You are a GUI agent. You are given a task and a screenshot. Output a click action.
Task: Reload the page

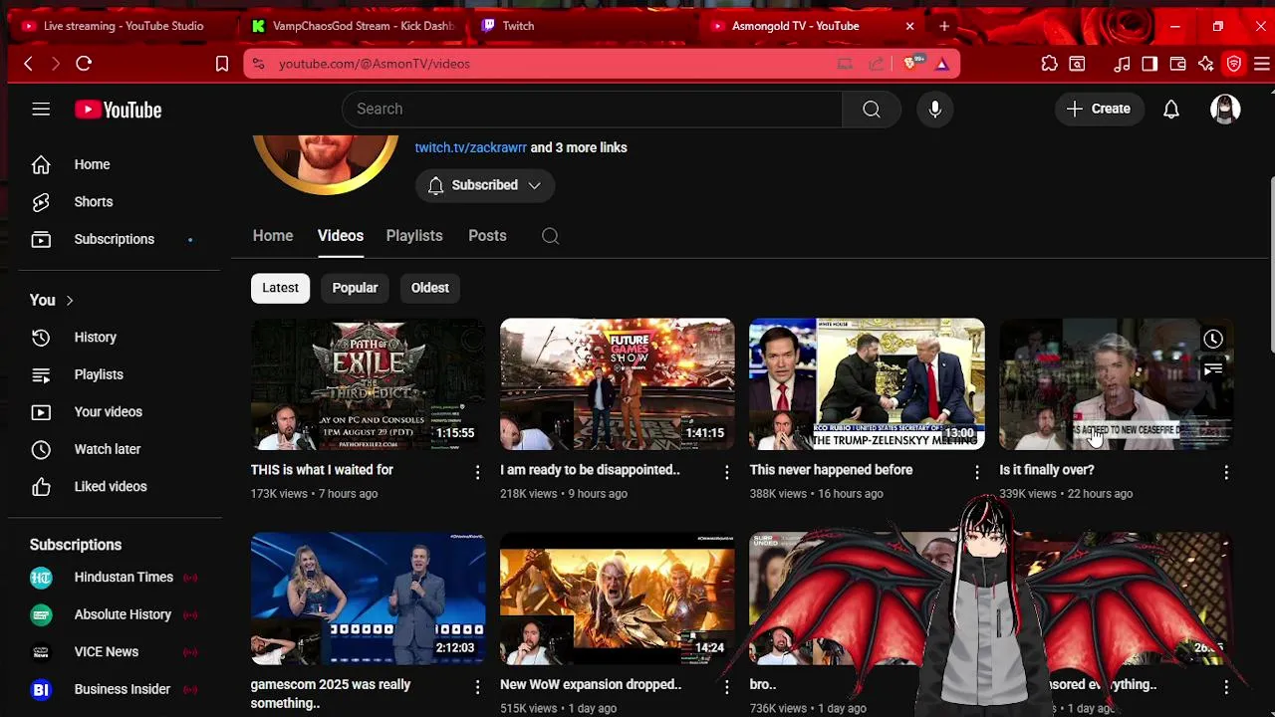[84, 64]
